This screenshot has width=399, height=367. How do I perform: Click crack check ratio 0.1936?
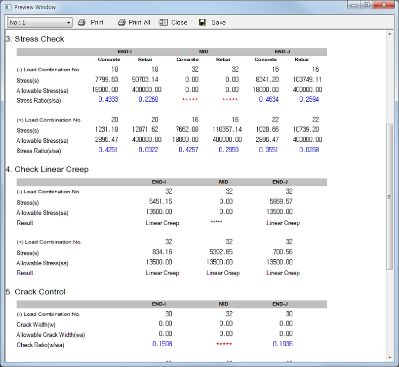tap(283, 344)
